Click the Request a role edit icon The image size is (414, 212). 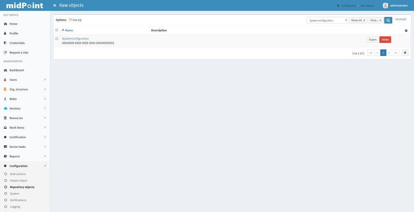pos(5,52)
